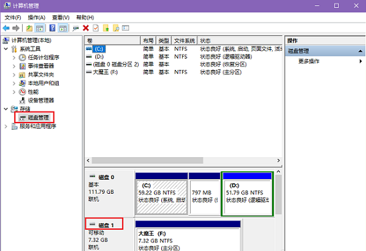This screenshot has height=251, width=366.
Task: Click the Up one level folder icon
Action: point(29,28)
